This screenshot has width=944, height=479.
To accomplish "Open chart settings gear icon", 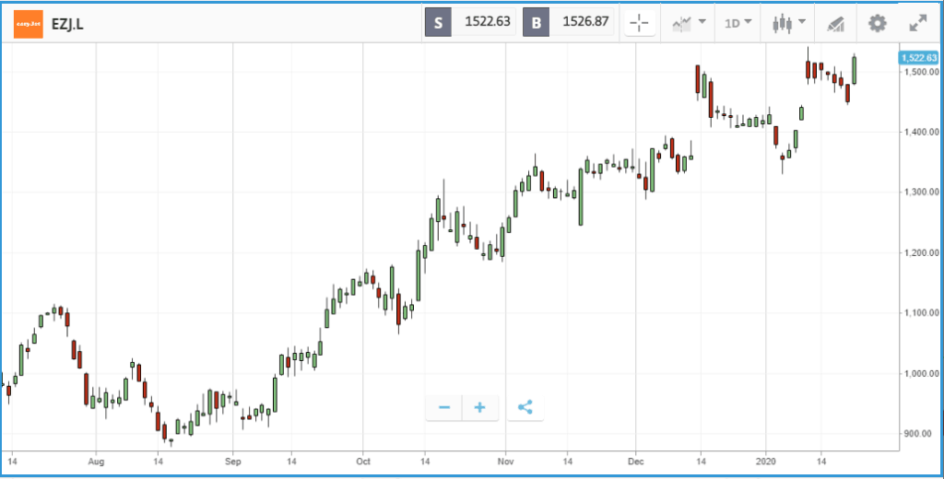I will click(x=878, y=23).
